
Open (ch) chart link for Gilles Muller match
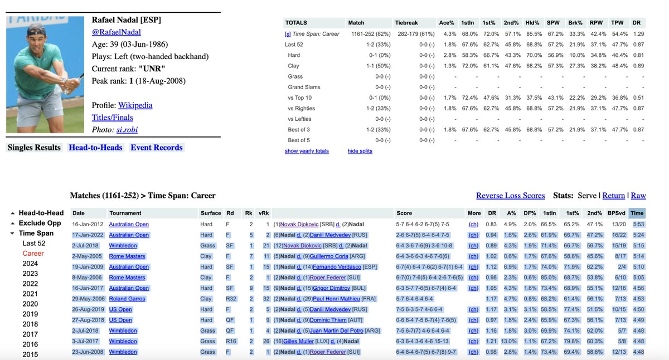[x=473, y=341]
